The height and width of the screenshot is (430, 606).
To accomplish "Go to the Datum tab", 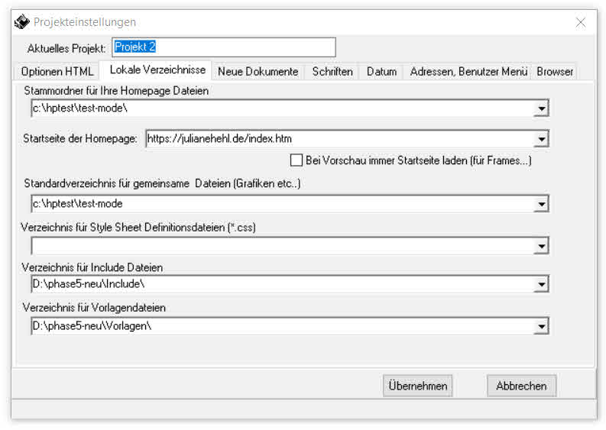I will (x=381, y=72).
